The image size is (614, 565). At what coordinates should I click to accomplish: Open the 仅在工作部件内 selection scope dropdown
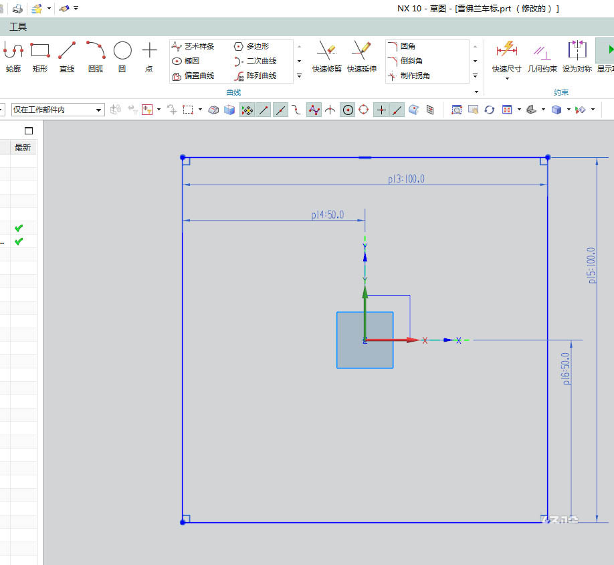(58, 110)
